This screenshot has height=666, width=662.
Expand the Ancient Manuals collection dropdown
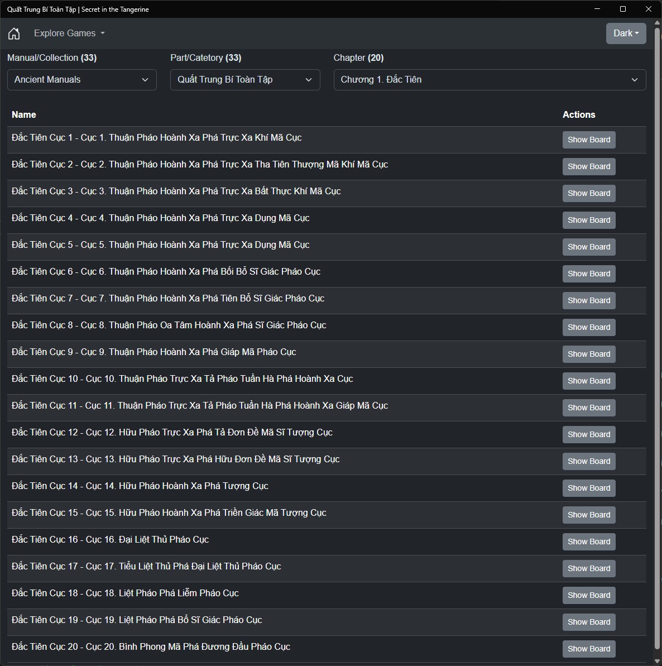pyautogui.click(x=81, y=80)
